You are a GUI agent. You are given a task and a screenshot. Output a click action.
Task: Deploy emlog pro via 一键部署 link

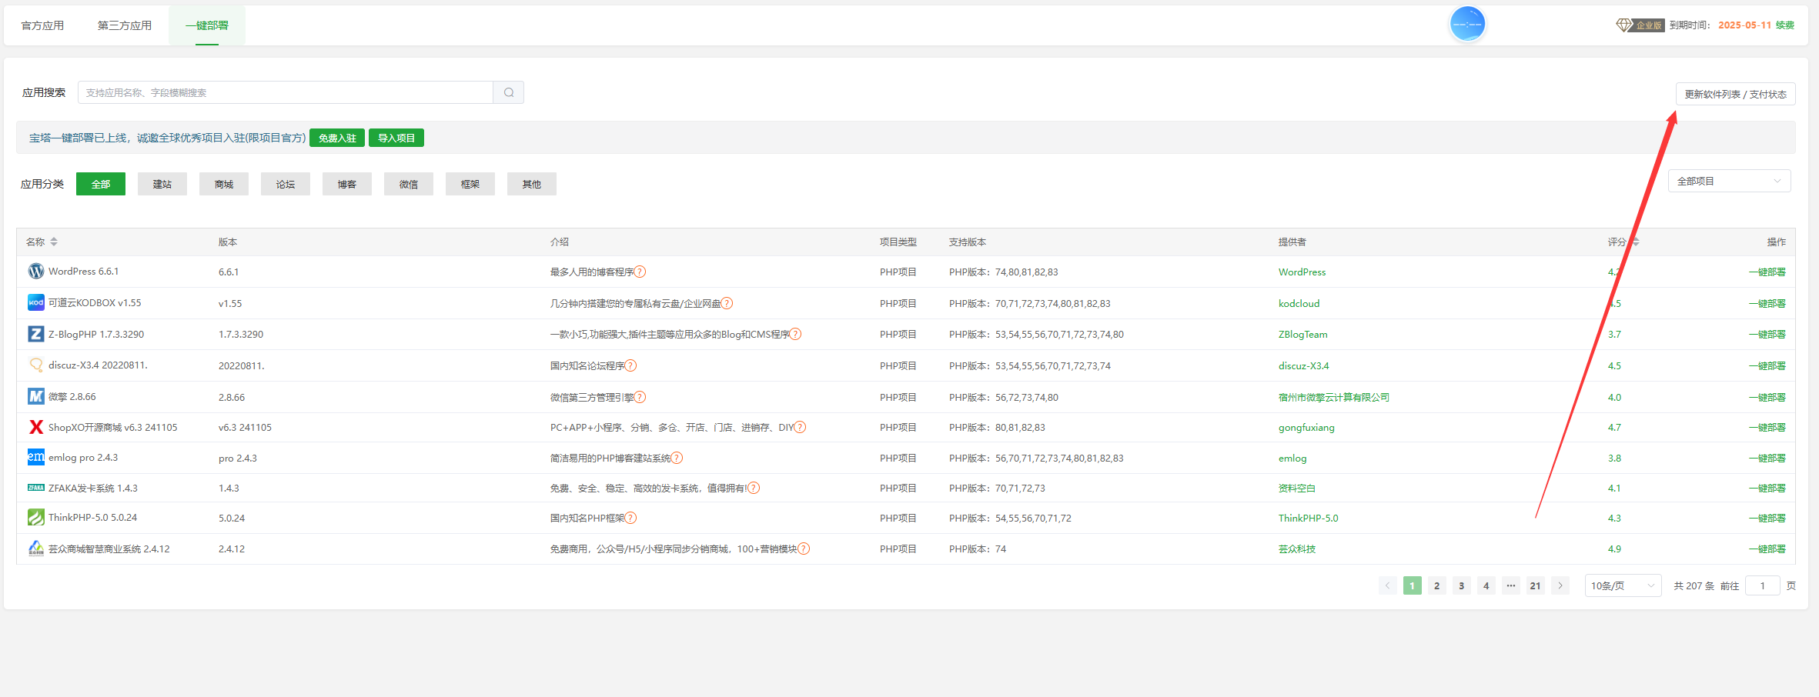coord(1767,458)
